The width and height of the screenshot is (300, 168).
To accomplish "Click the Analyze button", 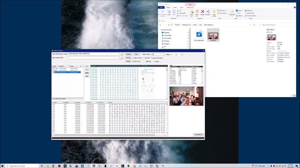I will pos(128,54).
